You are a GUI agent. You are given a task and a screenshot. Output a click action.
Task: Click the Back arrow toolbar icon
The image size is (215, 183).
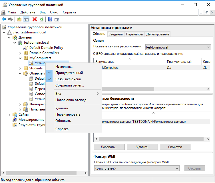click(4, 19)
